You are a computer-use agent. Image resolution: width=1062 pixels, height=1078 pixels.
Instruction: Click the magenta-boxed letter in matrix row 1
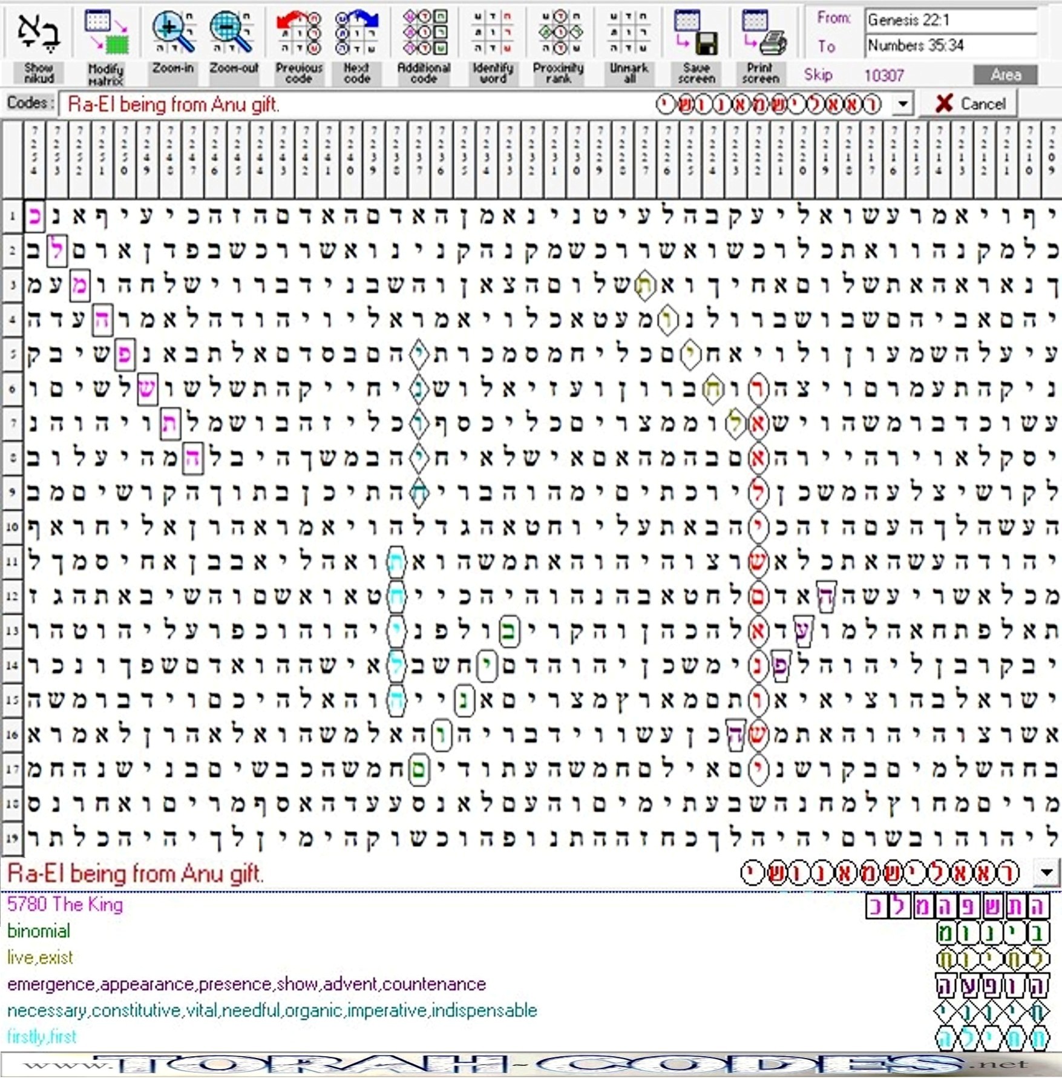(34, 216)
